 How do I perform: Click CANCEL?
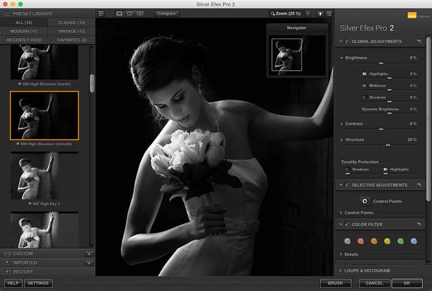pos(374,283)
